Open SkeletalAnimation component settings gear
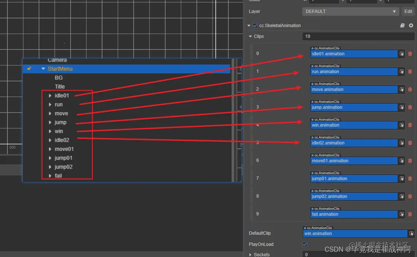 click(411, 26)
